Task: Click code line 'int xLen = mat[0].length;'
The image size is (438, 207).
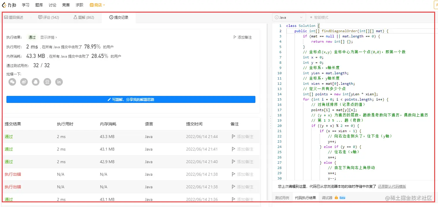Action: click(x=329, y=84)
